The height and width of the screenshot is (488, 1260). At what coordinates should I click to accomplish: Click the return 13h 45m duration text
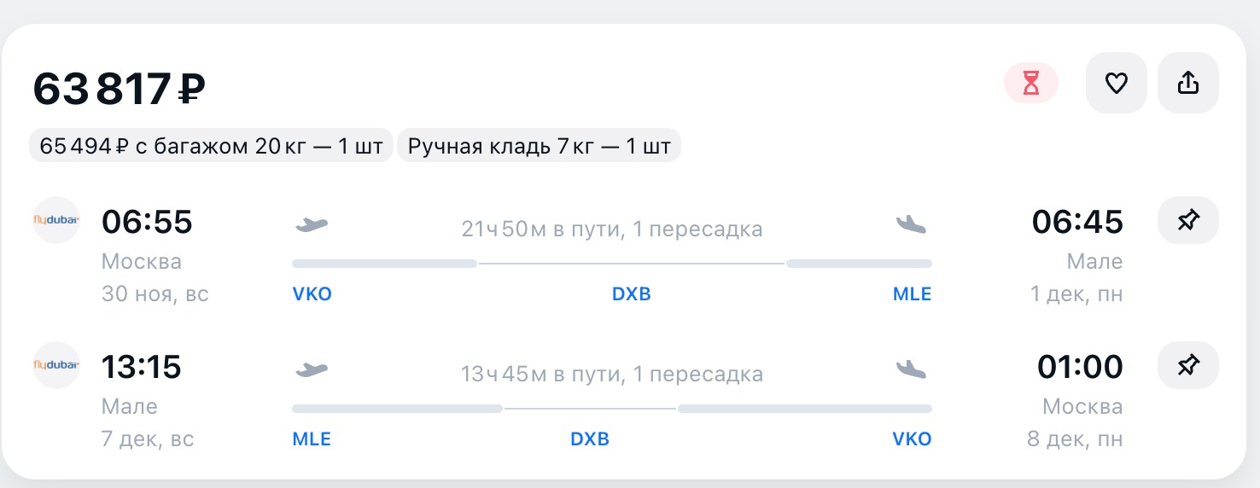click(x=611, y=374)
